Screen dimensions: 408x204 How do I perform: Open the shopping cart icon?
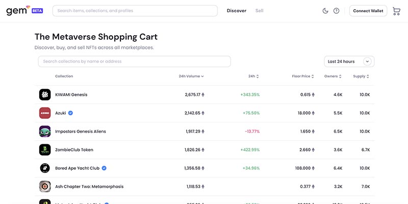pyautogui.click(x=396, y=11)
